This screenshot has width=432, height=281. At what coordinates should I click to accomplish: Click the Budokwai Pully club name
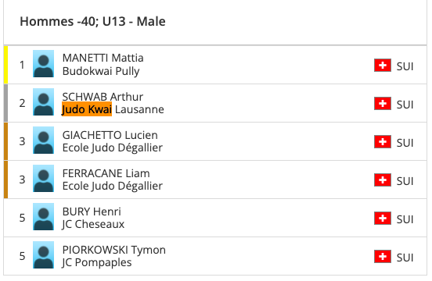(101, 71)
